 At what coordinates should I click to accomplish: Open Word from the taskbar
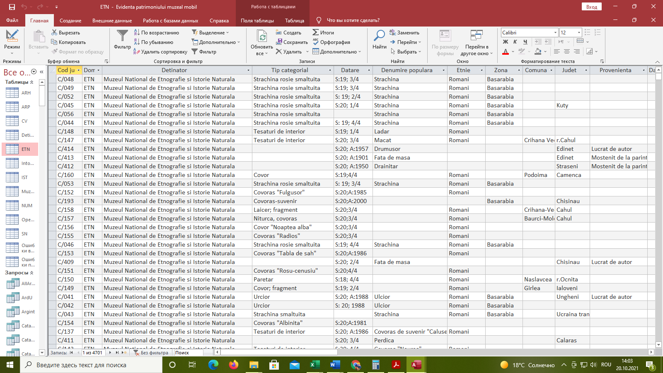[335, 365]
